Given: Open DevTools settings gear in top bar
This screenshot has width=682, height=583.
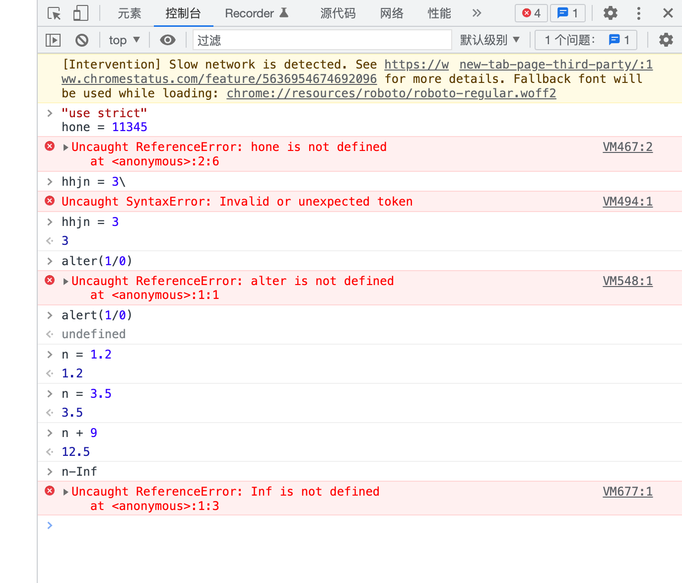Looking at the screenshot, I should pyautogui.click(x=611, y=13).
